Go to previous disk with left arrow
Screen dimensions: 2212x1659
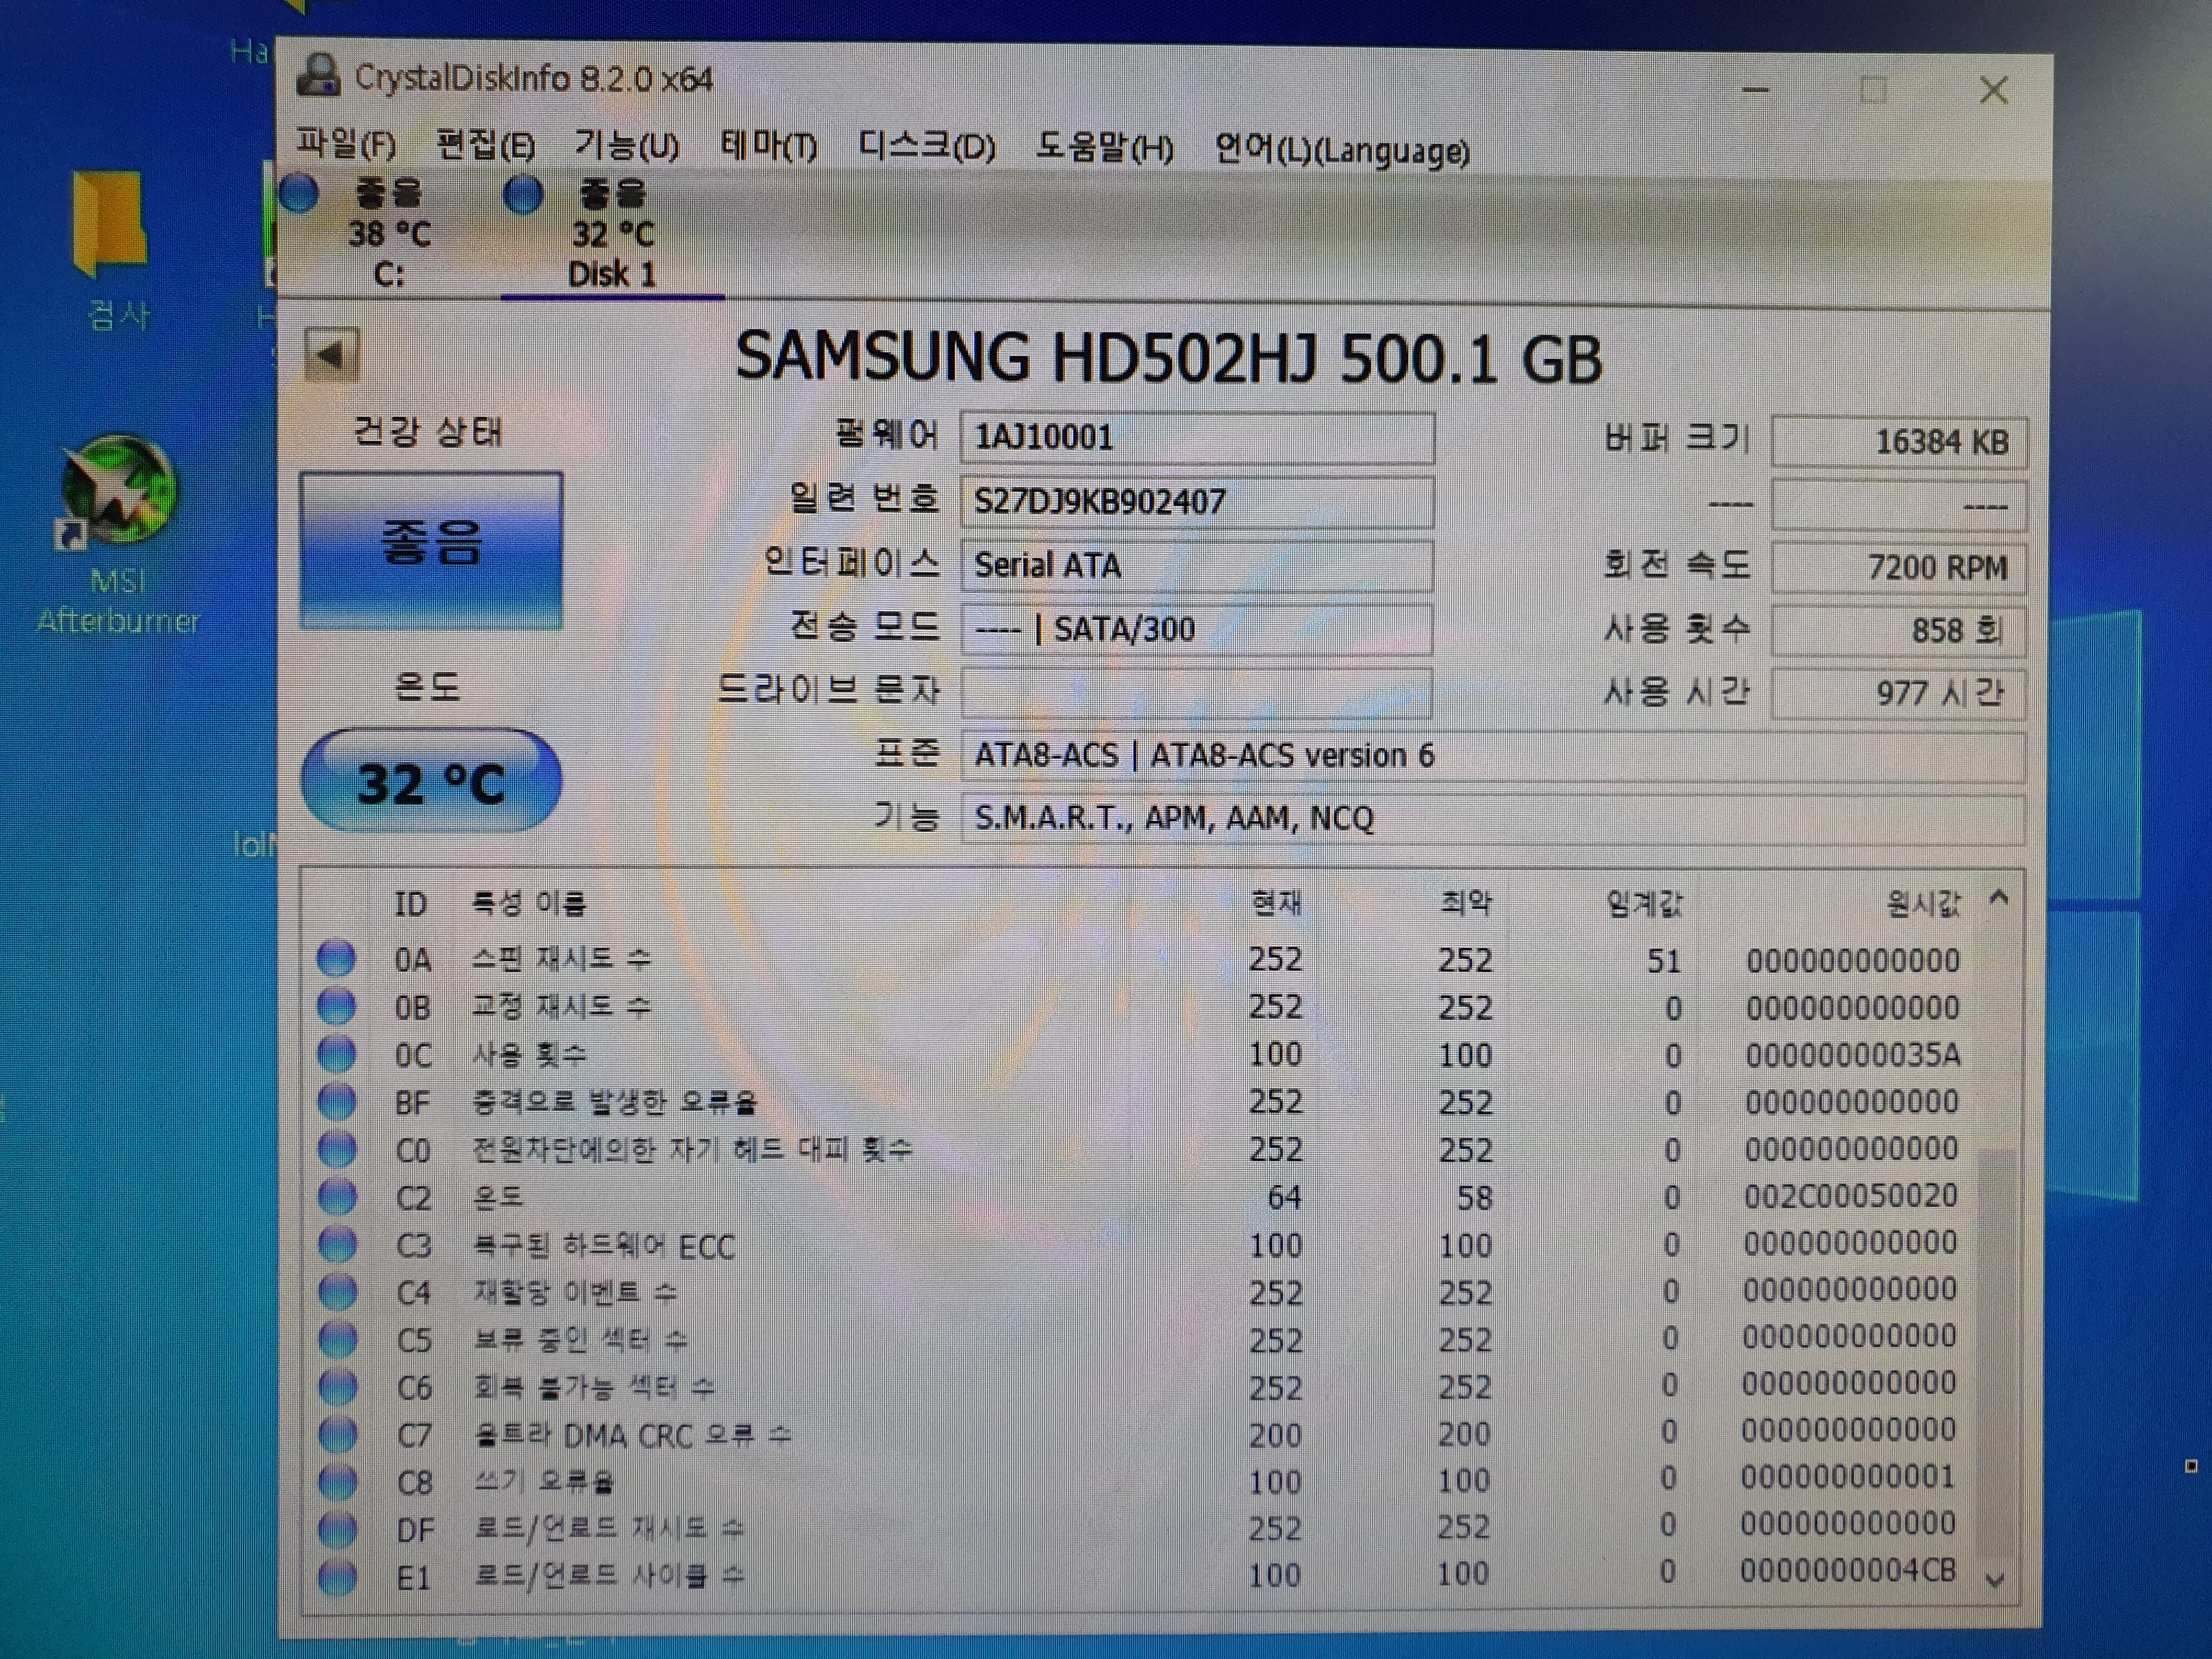pyautogui.click(x=331, y=354)
